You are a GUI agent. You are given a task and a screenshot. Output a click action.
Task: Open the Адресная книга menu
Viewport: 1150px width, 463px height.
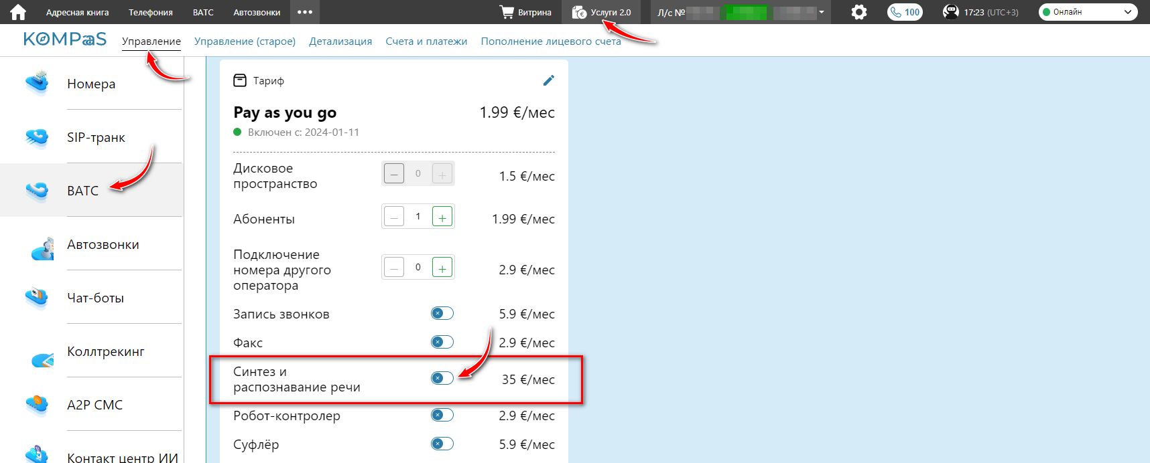[x=78, y=12]
